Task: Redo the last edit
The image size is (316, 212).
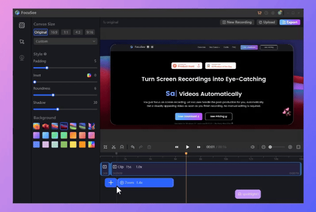Action: pos(141,147)
